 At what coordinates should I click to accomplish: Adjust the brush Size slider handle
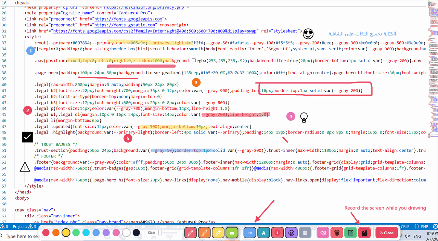[160, 233]
